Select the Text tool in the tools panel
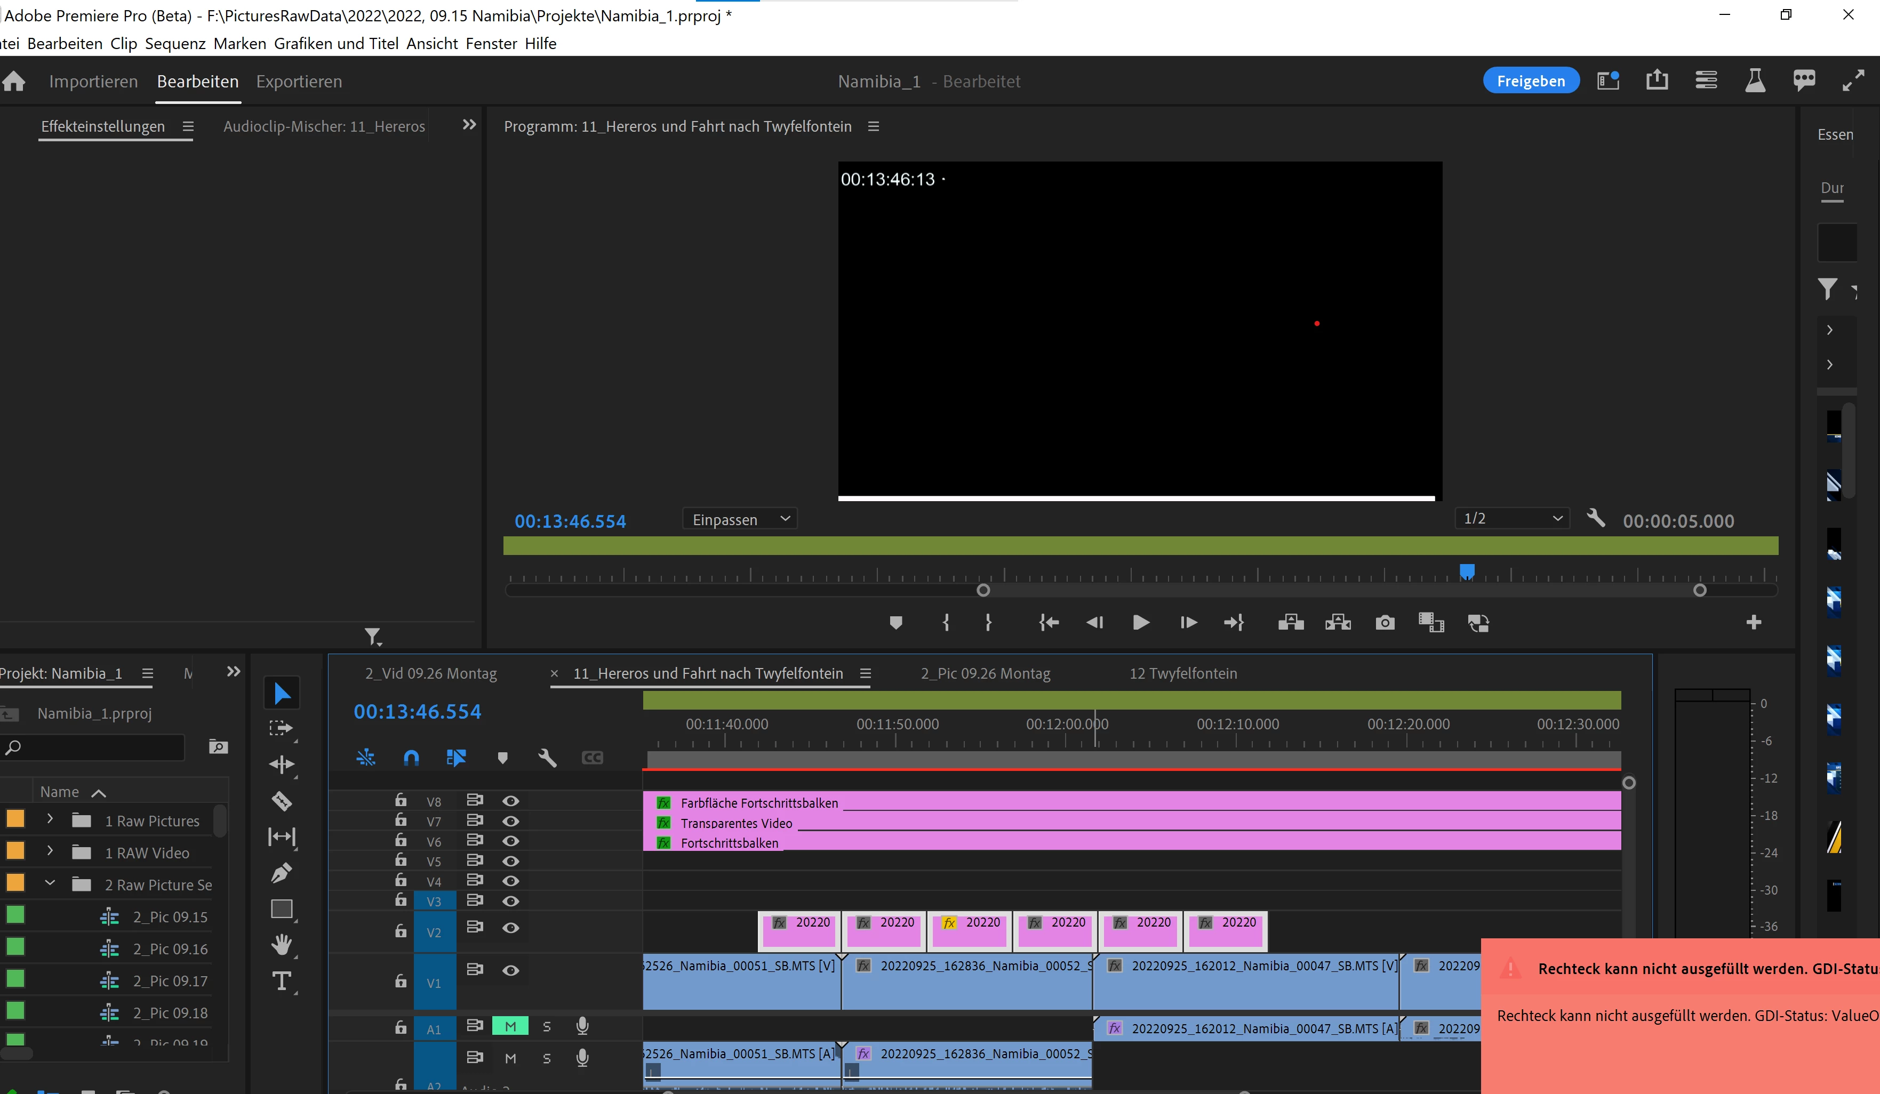Screen dimensions: 1880x1094 click(281, 980)
